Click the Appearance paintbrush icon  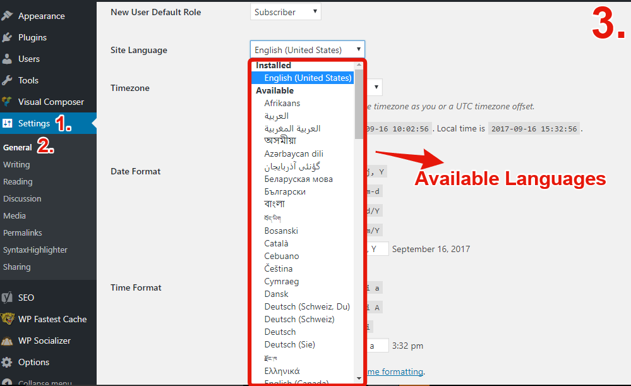tap(8, 16)
